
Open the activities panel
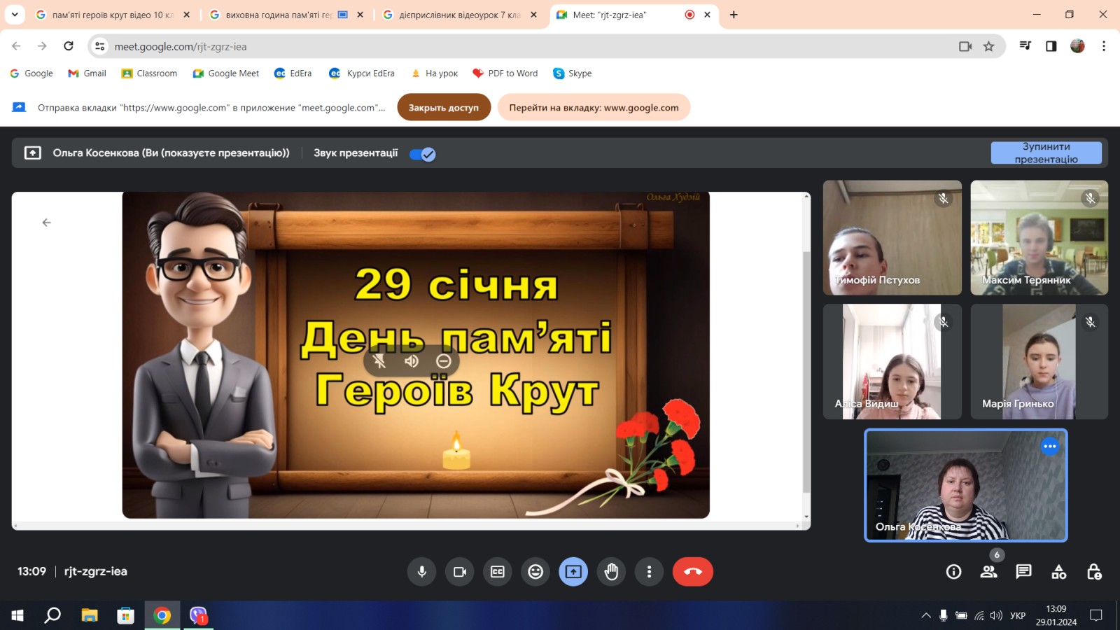(1058, 572)
